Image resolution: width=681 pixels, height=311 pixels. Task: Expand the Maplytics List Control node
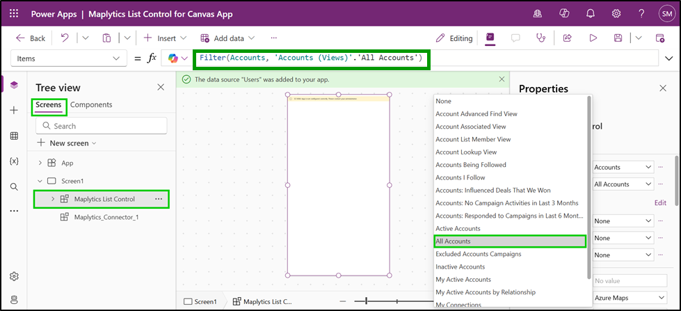coord(53,199)
